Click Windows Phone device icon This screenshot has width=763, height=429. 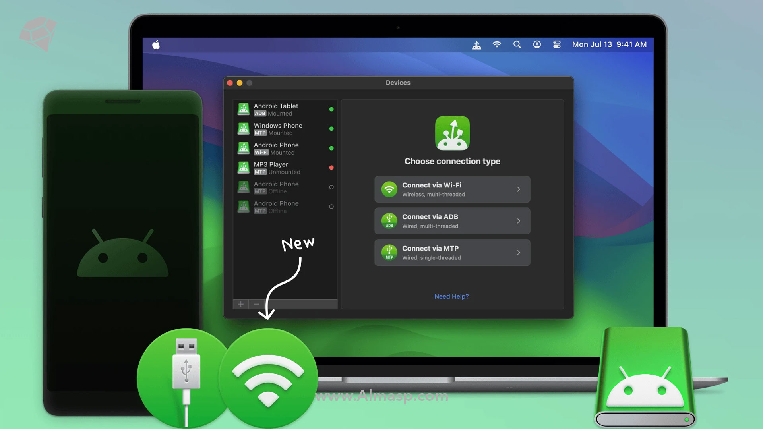(x=244, y=129)
